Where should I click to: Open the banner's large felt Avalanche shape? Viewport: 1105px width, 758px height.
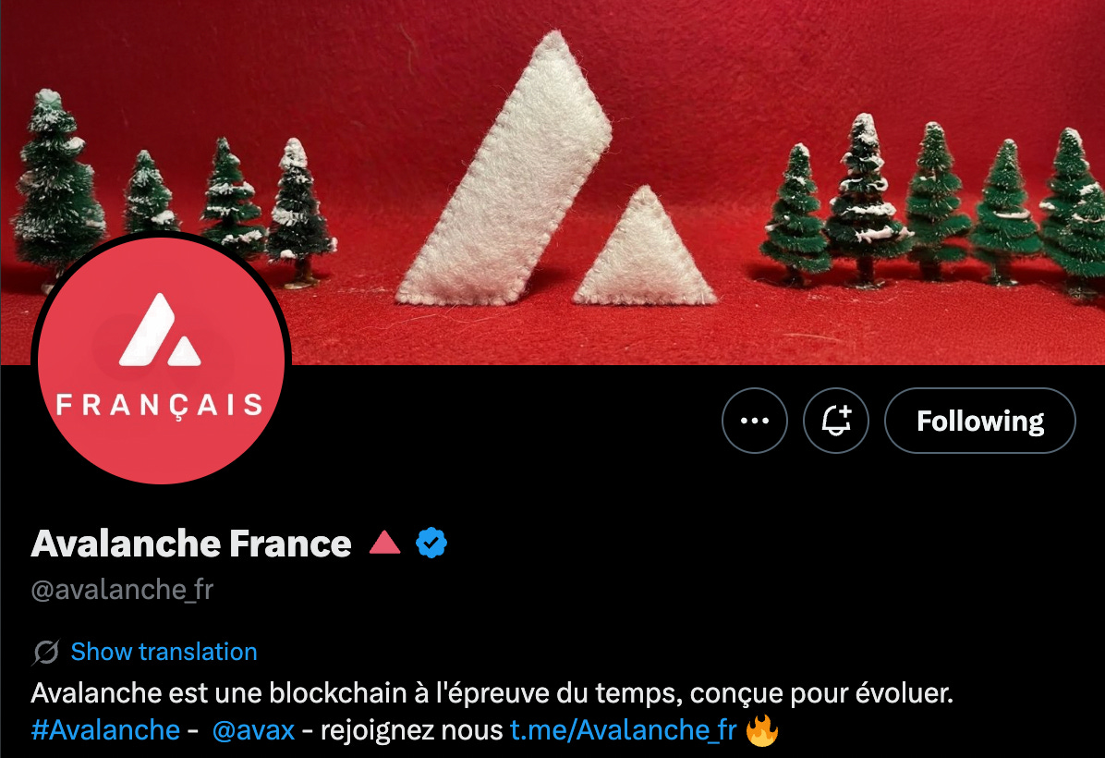click(504, 169)
